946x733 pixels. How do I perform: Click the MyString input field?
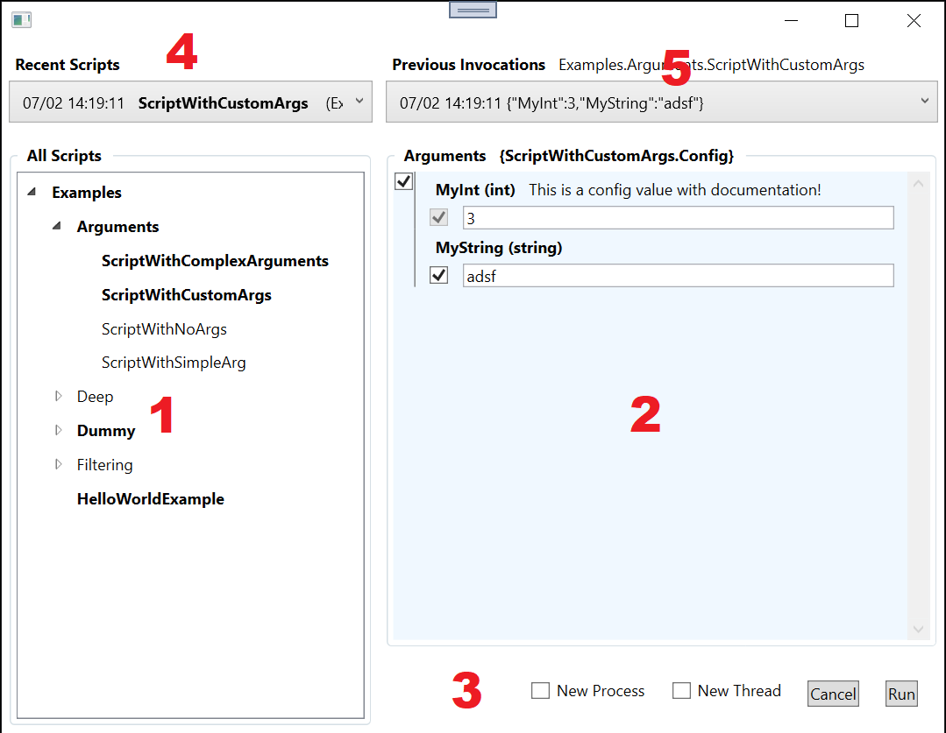tap(678, 276)
